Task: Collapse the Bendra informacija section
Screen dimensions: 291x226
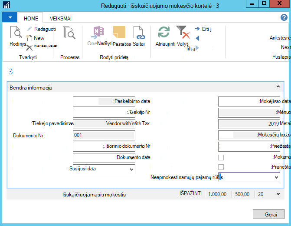Action: click(278, 86)
